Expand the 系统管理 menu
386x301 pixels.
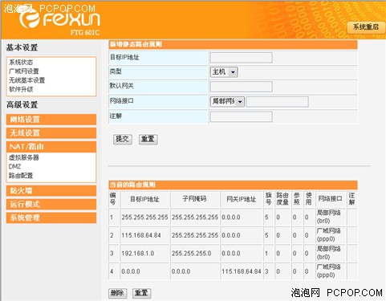[x=51, y=218]
